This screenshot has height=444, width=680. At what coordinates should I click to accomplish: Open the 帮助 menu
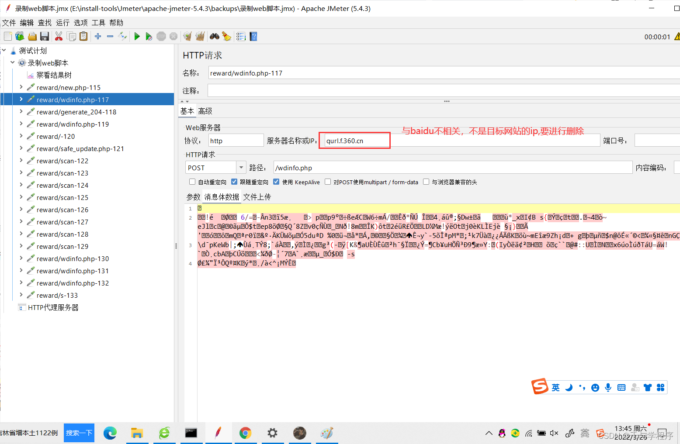point(116,23)
